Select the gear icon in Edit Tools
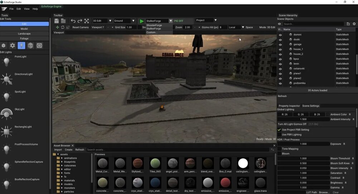Screen dimensions: 358x194 tap(12, 45)
